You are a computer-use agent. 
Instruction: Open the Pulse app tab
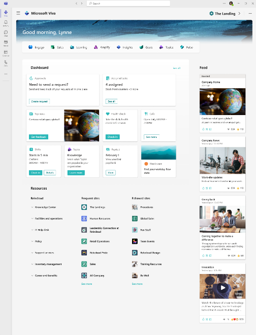(186, 47)
